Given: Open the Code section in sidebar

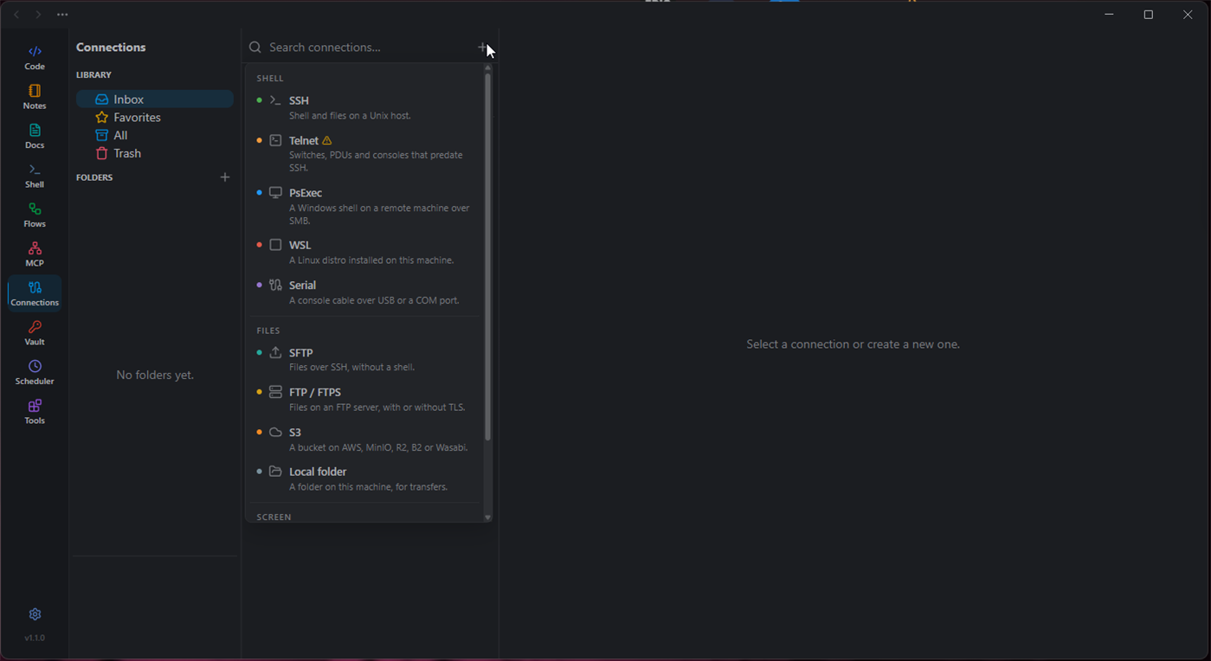Looking at the screenshot, I should pyautogui.click(x=35, y=58).
